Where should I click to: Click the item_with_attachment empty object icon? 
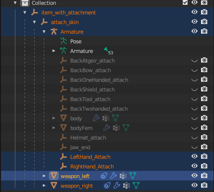[35, 13]
